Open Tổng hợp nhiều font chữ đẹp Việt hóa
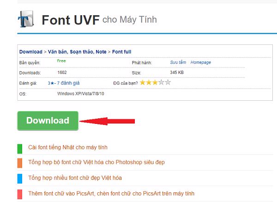Image resolution: width=277 pixels, height=202 pixels. pos(75,178)
